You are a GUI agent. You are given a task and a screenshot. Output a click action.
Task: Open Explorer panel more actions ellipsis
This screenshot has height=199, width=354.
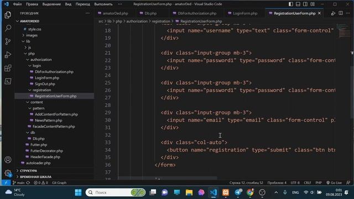pyautogui.click(x=87, y=13)
